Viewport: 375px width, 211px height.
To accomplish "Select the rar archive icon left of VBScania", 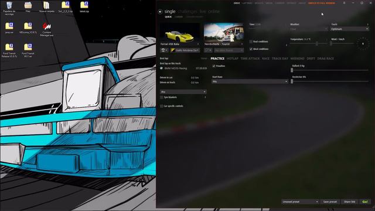I will point(9,28).
